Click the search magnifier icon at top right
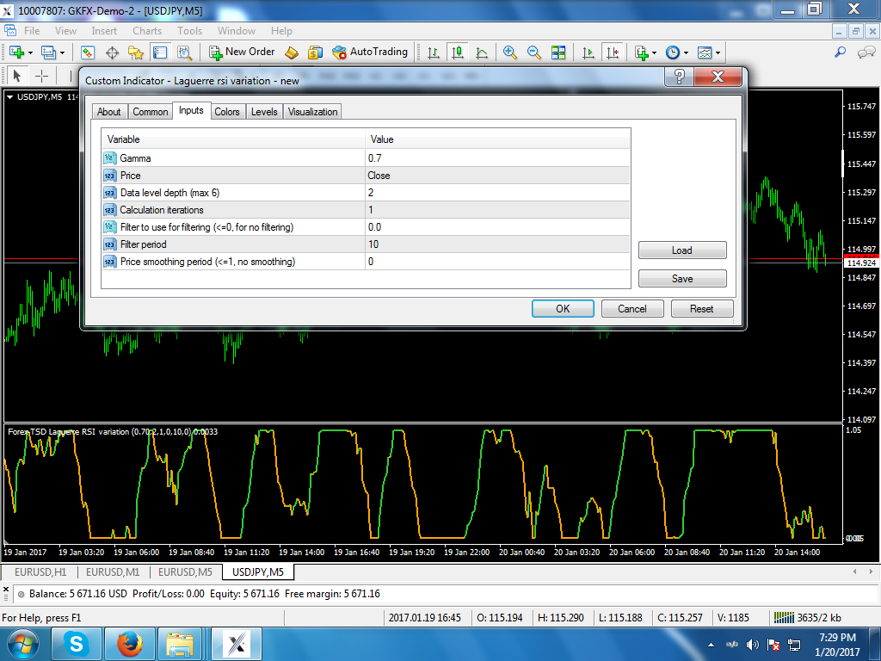This screenshot has width=881, height=661. click(841, 53)
